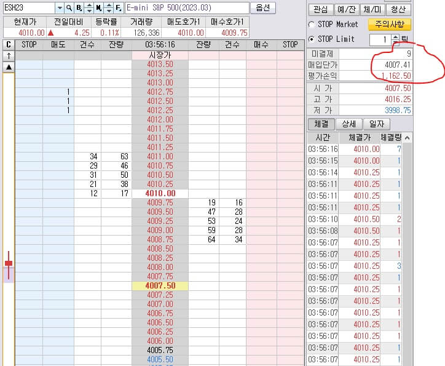Click the trade row at 03:56:10

355,219
